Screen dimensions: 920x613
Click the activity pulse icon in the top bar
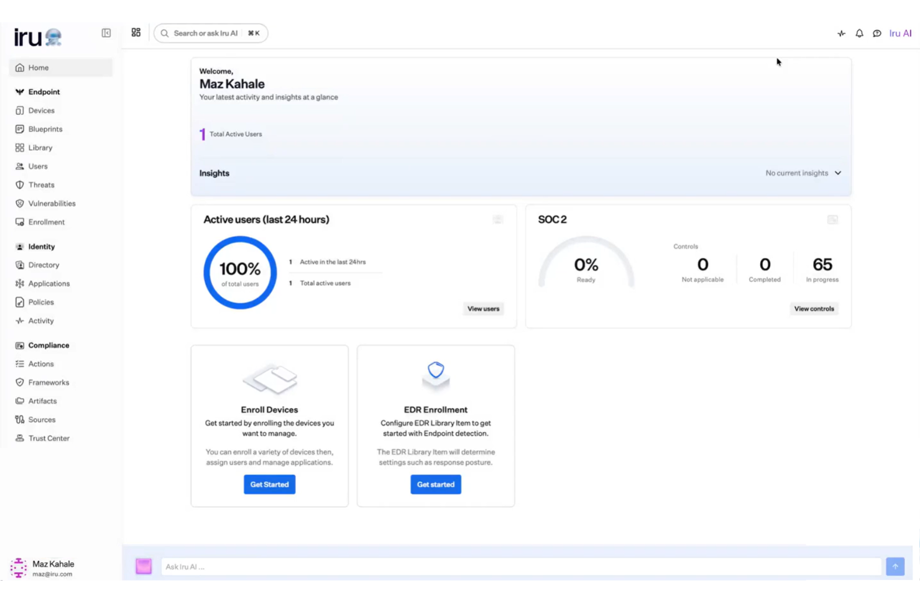(x=841, y=34)
